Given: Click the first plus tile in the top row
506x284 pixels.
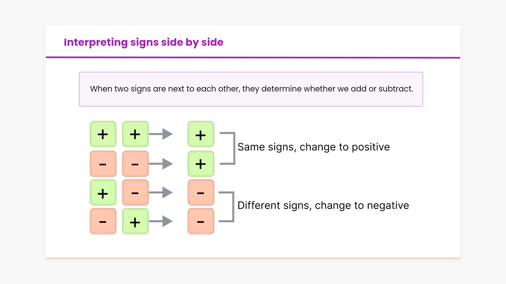Looking at the screenshot, I should (x=103, y=134).
